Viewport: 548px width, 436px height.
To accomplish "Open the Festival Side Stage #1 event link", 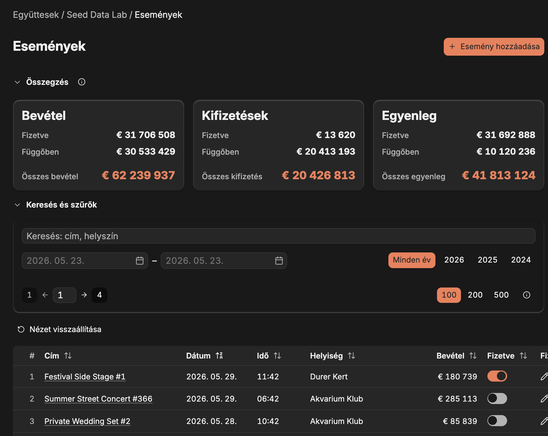I will click(x=85, y=377).
